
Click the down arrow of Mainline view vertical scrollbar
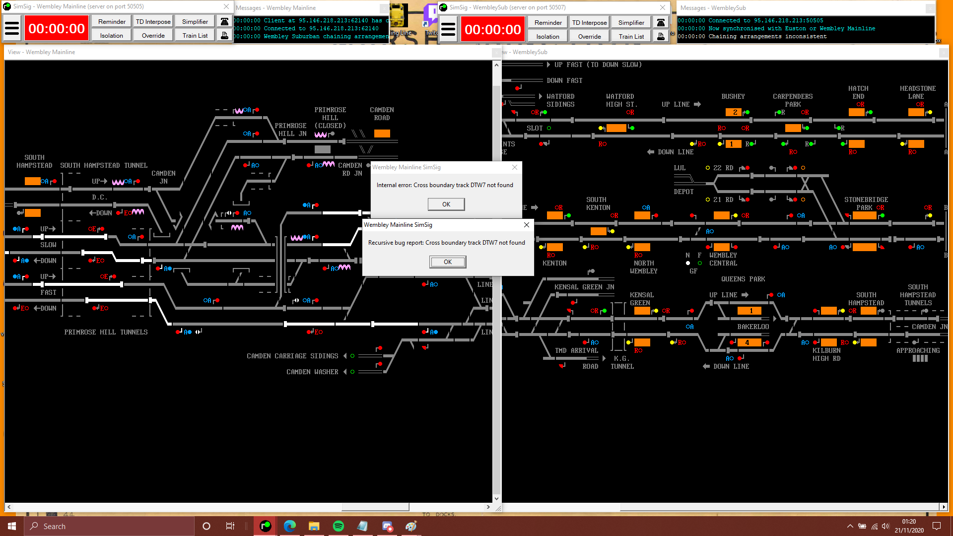pyautogui.click(x=496, y=498)
